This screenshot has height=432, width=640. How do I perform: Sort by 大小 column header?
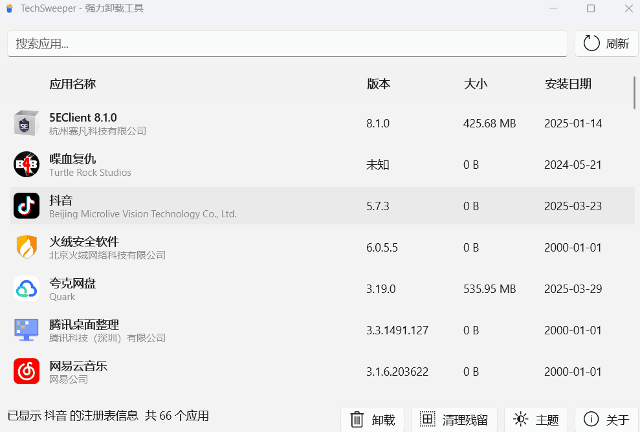click(476, 84)
